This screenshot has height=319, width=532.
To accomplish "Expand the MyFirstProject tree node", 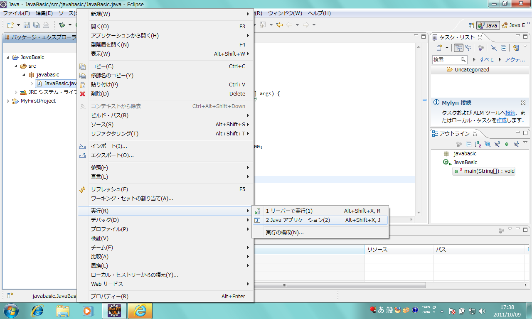I will click(x=8, y=101).
